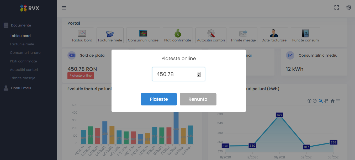Focus the payment amount input field

(179, 74)
